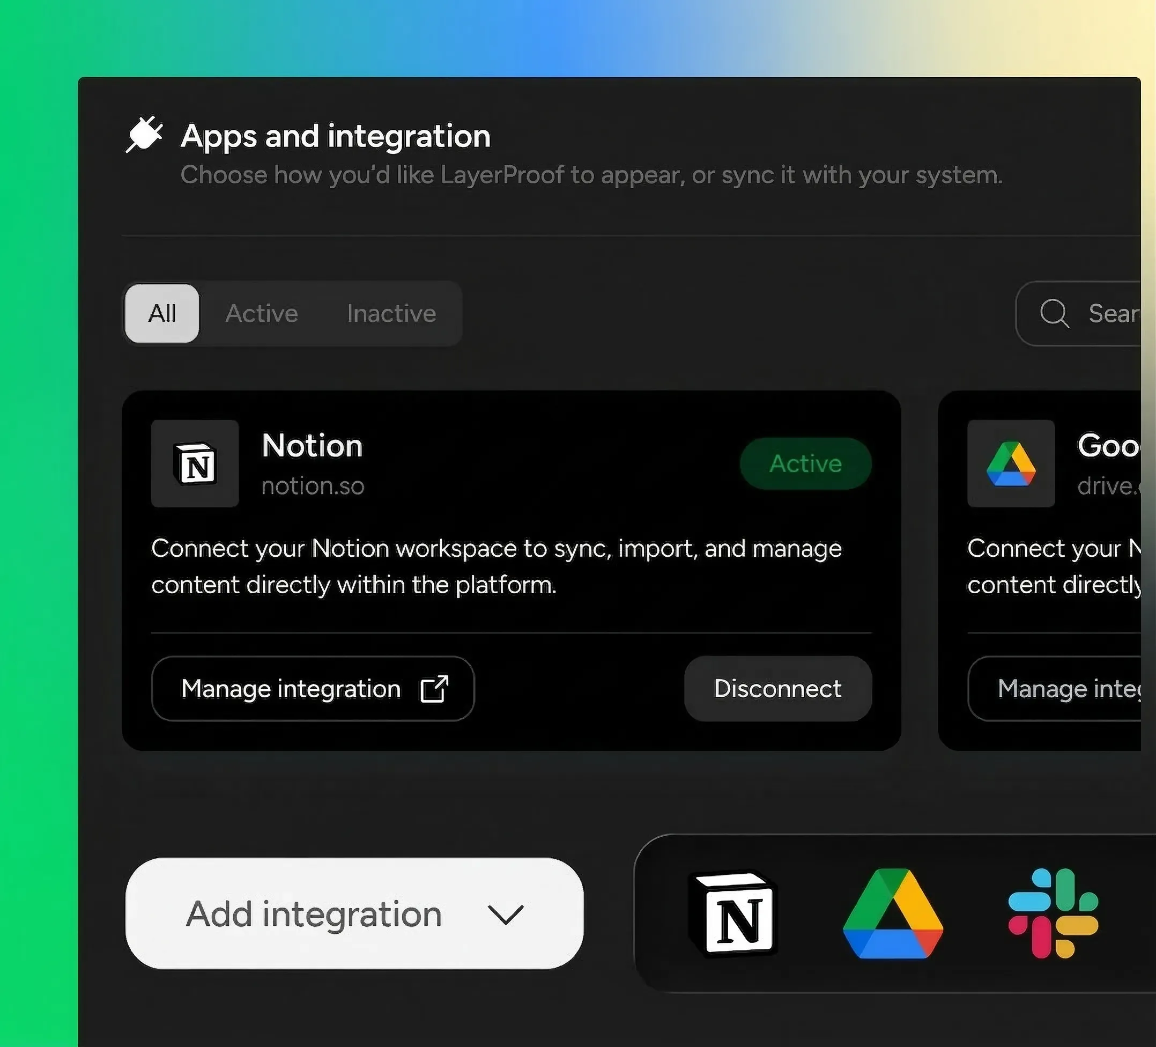Click the Notion icon in the bottom icon strip
Image resolution: width=1156 pixels, height=1047 pixels.
(732, 916)
